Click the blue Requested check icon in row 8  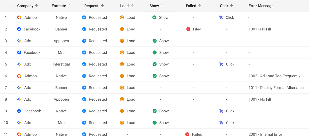pos(84,99)
